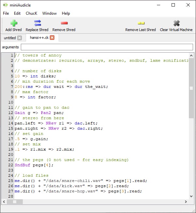
Task: Click "Gain" keyword in line 12
Action: (20, 113)
